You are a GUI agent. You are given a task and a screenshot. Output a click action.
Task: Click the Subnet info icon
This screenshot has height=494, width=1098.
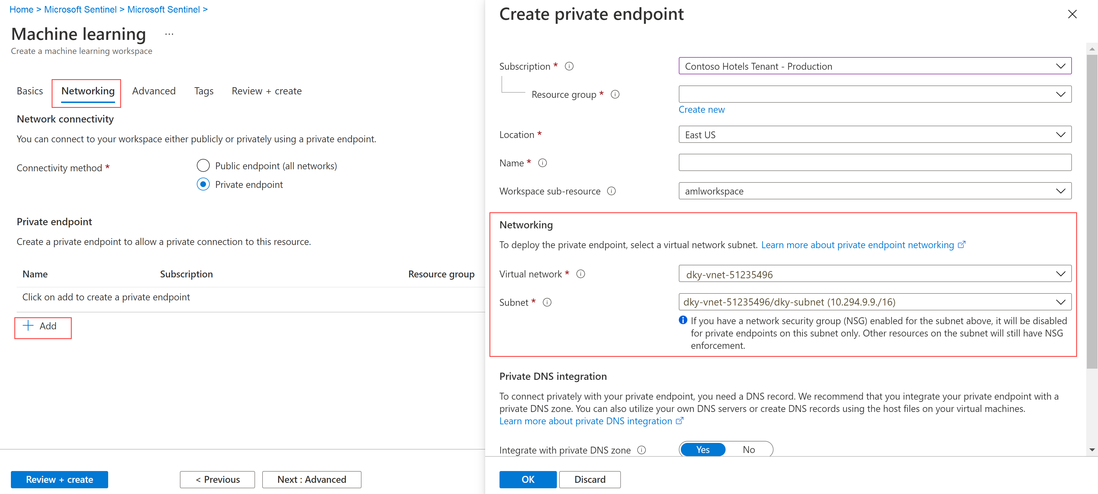pos(548,302)
